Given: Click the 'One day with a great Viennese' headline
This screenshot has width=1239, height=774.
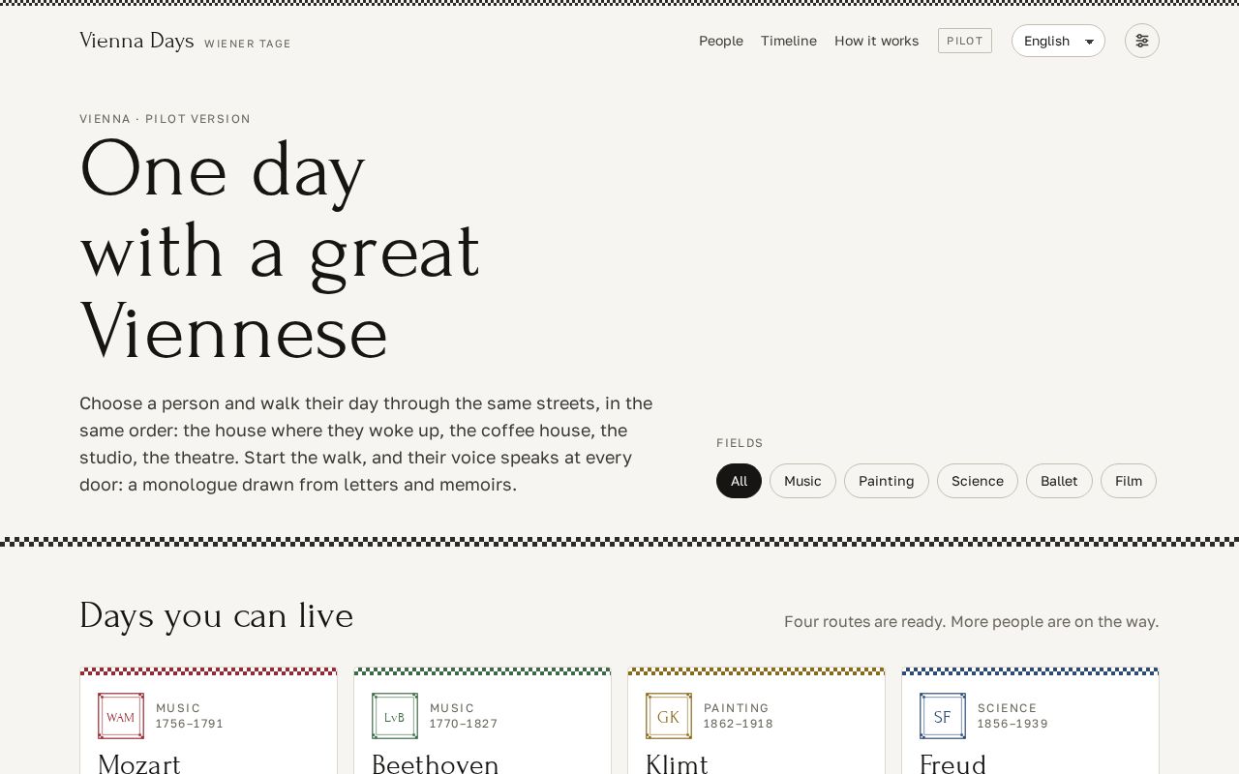Looking at the screenshot, I should (281, 252).
